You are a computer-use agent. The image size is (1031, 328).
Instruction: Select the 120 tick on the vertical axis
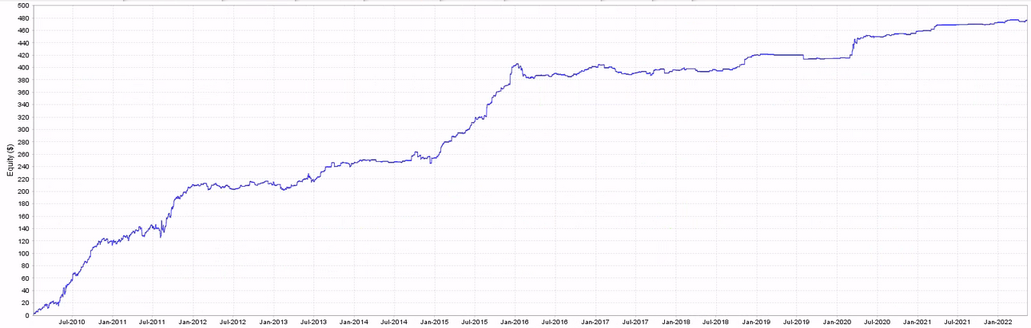pyautogui.click(x=23, y=241)
